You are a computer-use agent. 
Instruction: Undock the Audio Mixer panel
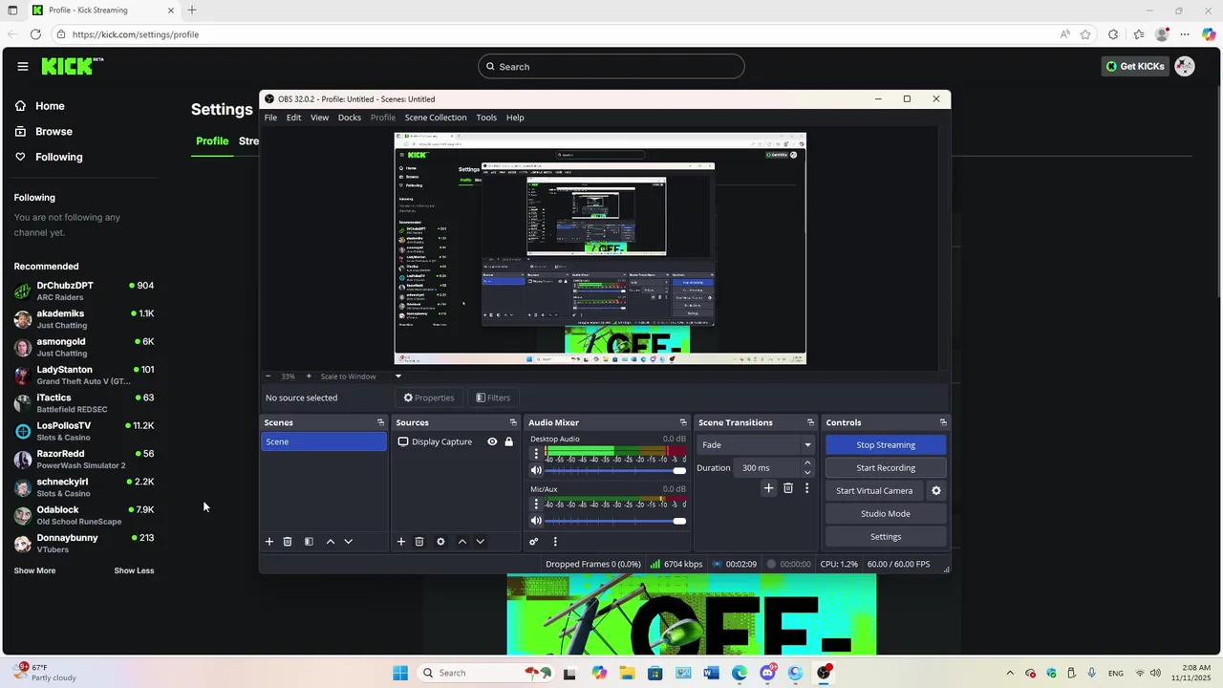click(683, 422)
